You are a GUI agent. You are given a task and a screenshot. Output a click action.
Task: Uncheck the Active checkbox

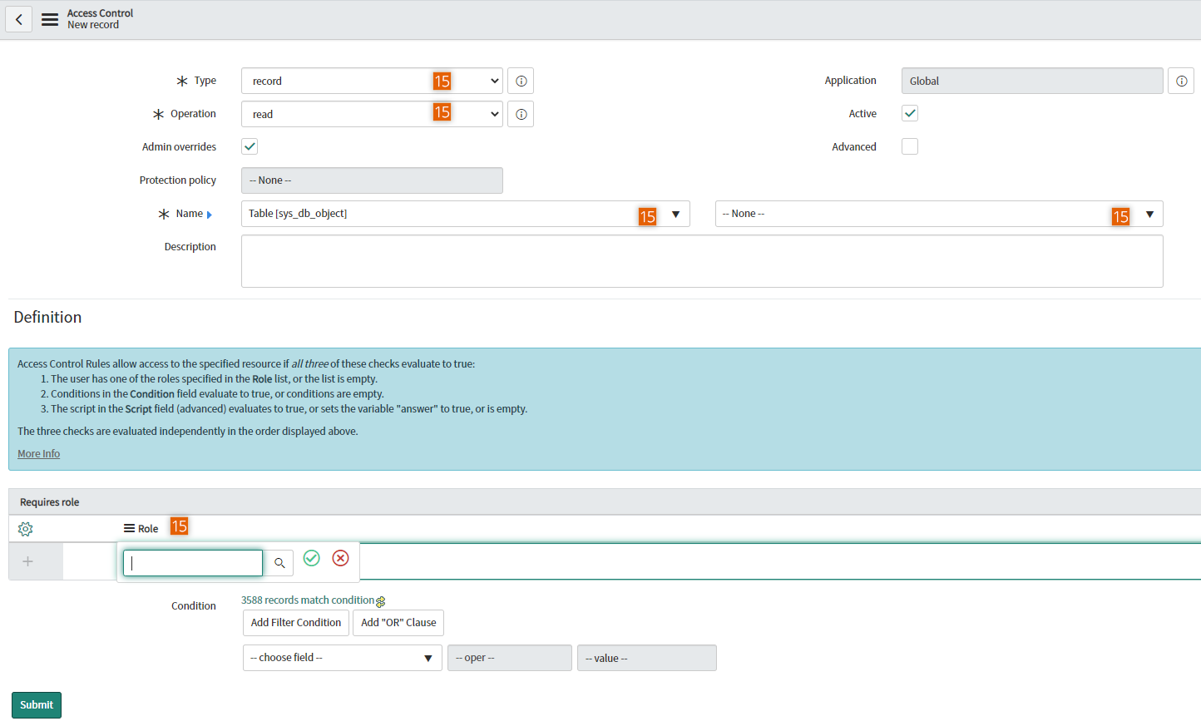click(x=910, y=113)
